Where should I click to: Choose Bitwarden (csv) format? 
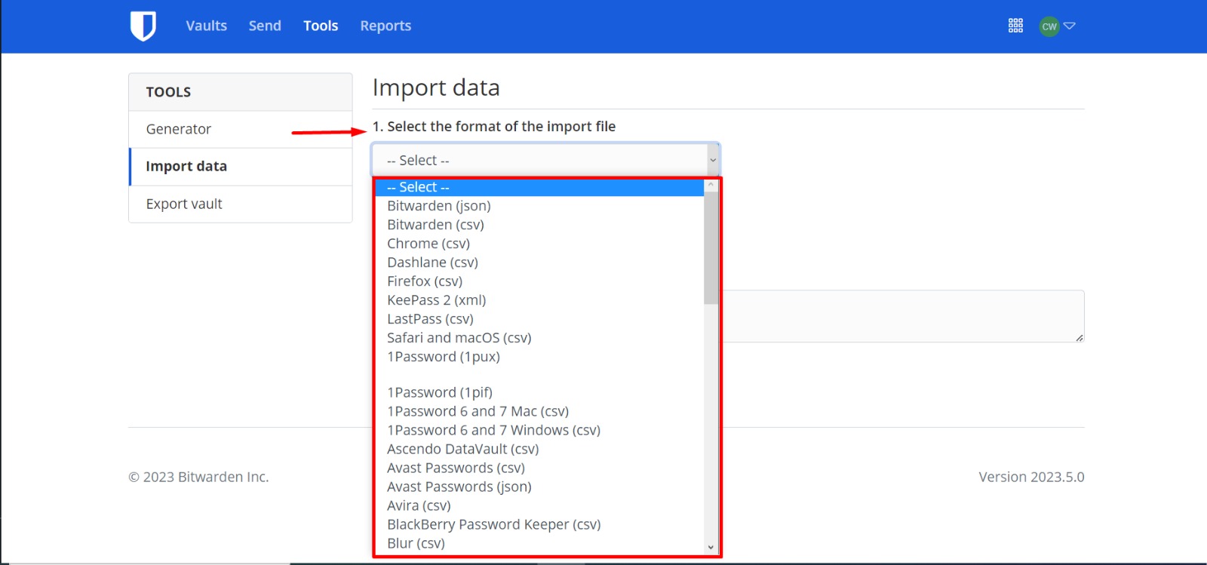tap(539, 225)
